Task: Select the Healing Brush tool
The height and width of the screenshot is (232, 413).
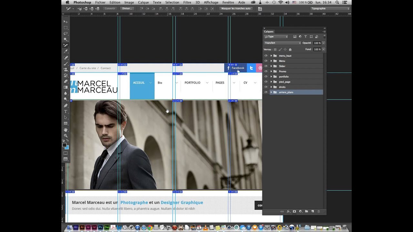Action: coord(65,58)
